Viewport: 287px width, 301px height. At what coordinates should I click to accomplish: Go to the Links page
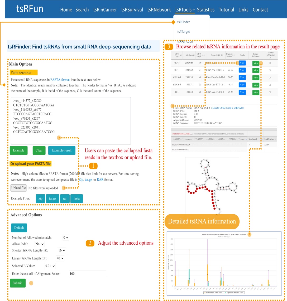pos(243,9)
